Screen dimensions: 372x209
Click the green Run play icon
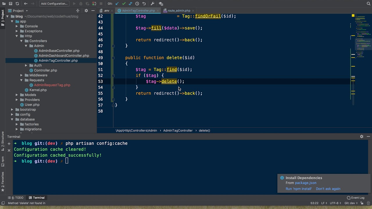tap(74, 4)
